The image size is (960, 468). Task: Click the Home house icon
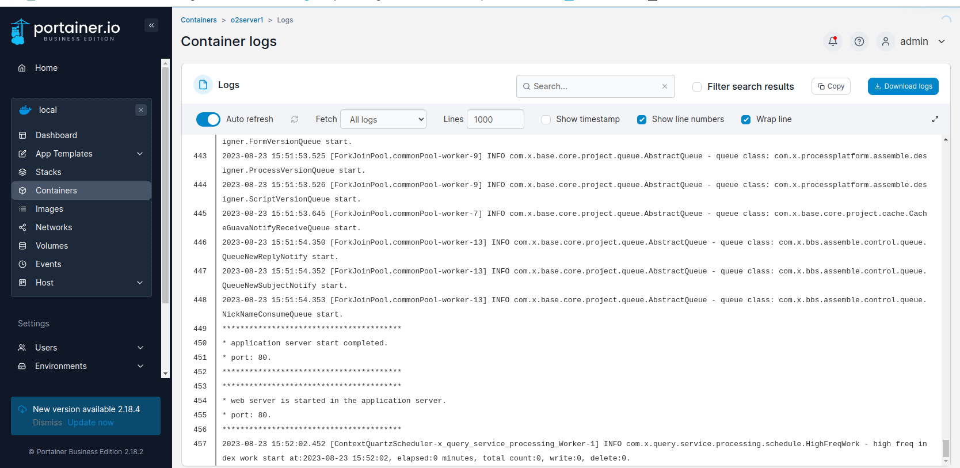tap(22, 68)
